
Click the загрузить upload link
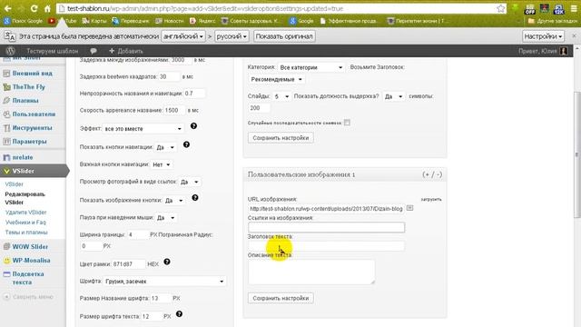pos(431,199)
